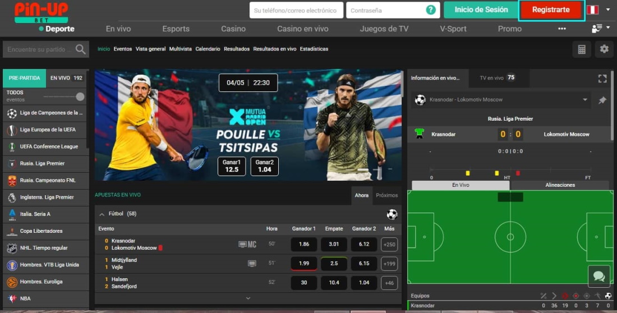Focus the Contraseña password field
This screenshot has height=313, width=617.
pos(392,10)
